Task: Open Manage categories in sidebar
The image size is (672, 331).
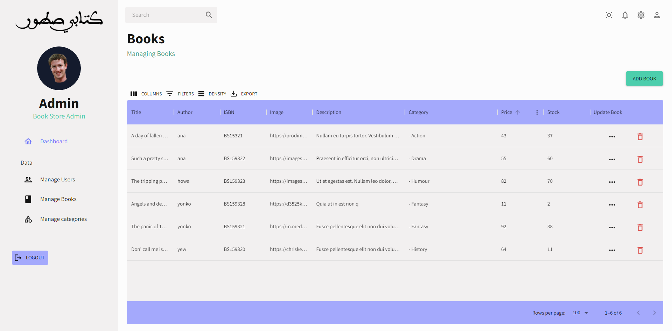Action: point(63,219)
